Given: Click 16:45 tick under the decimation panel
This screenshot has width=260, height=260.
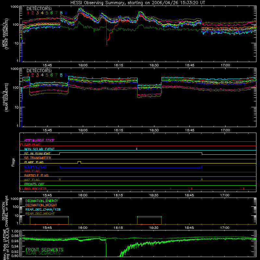Looking at the screenshot, I should pyautogui.click(x=189, y=228).
